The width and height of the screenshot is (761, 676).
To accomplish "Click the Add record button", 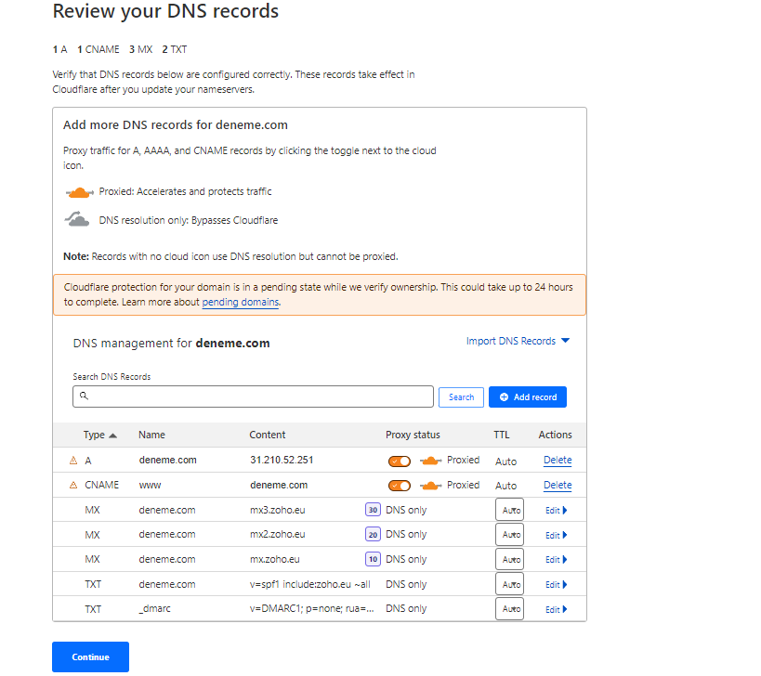I will [528, 397].
